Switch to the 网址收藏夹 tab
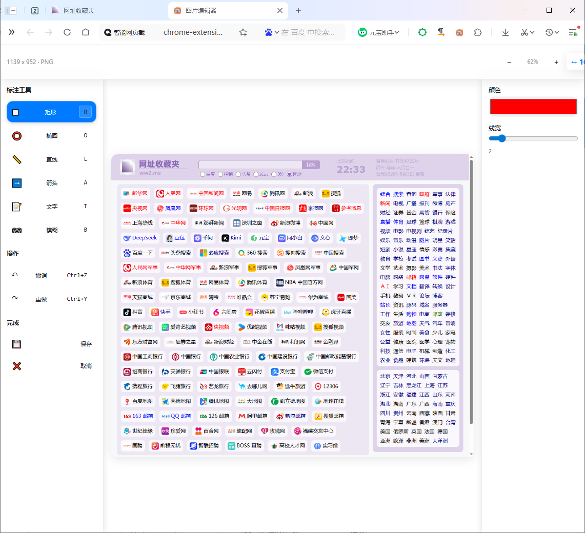The height and width of the screenshot is (533, 585). click(x=78, y=11)
